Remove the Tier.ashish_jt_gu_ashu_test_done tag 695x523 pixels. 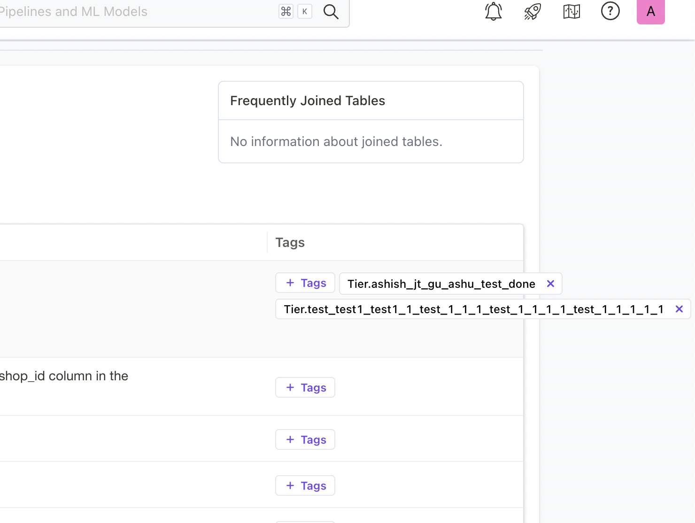(551, 284)
